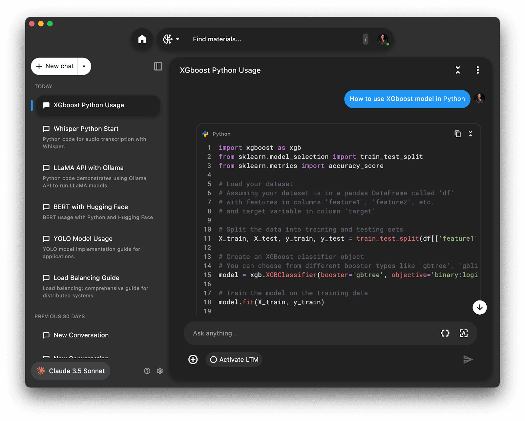Click chat icon beside Whisper Python Start
This screenshot has width=525, height=421.
pyautogui.click(x=46, y=129)
